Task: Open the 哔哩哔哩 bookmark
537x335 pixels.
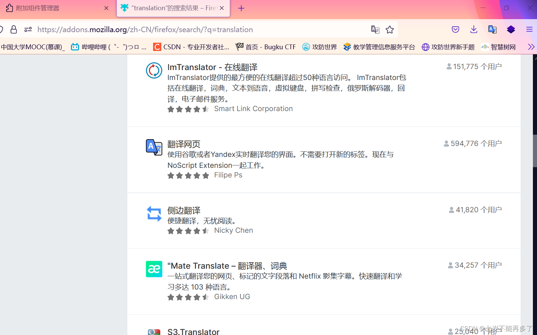Action: 109,47
